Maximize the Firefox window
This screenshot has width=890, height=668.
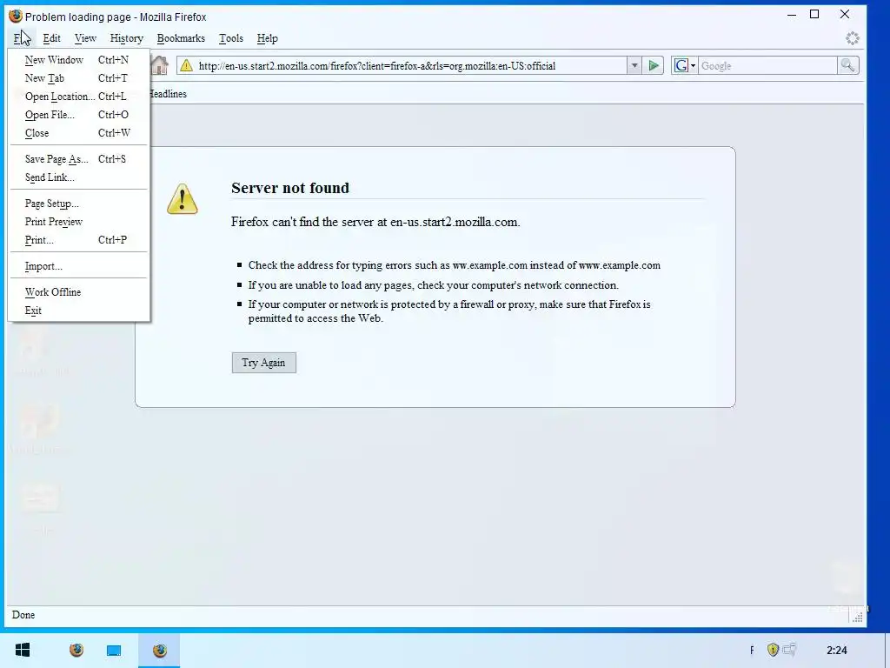[814, 14]
